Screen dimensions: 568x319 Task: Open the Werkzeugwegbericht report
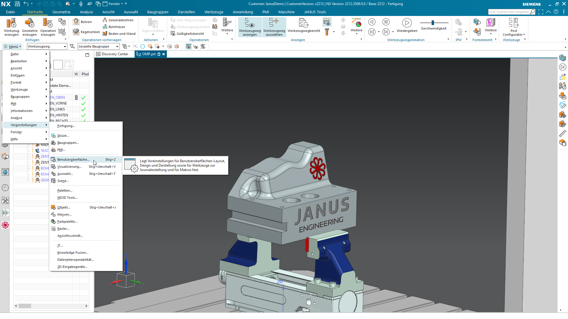point(304,25)
